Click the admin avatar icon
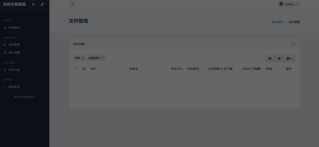 [x=282, y=4]
